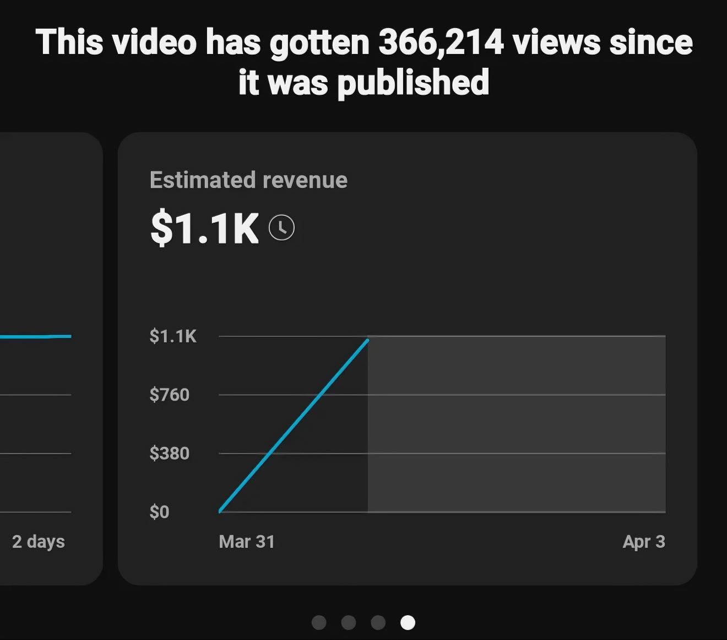Screen dimensions: 727x640
Task: Click the Mar 31 date label
Action: pyautogui.click(x=247, y=541)
